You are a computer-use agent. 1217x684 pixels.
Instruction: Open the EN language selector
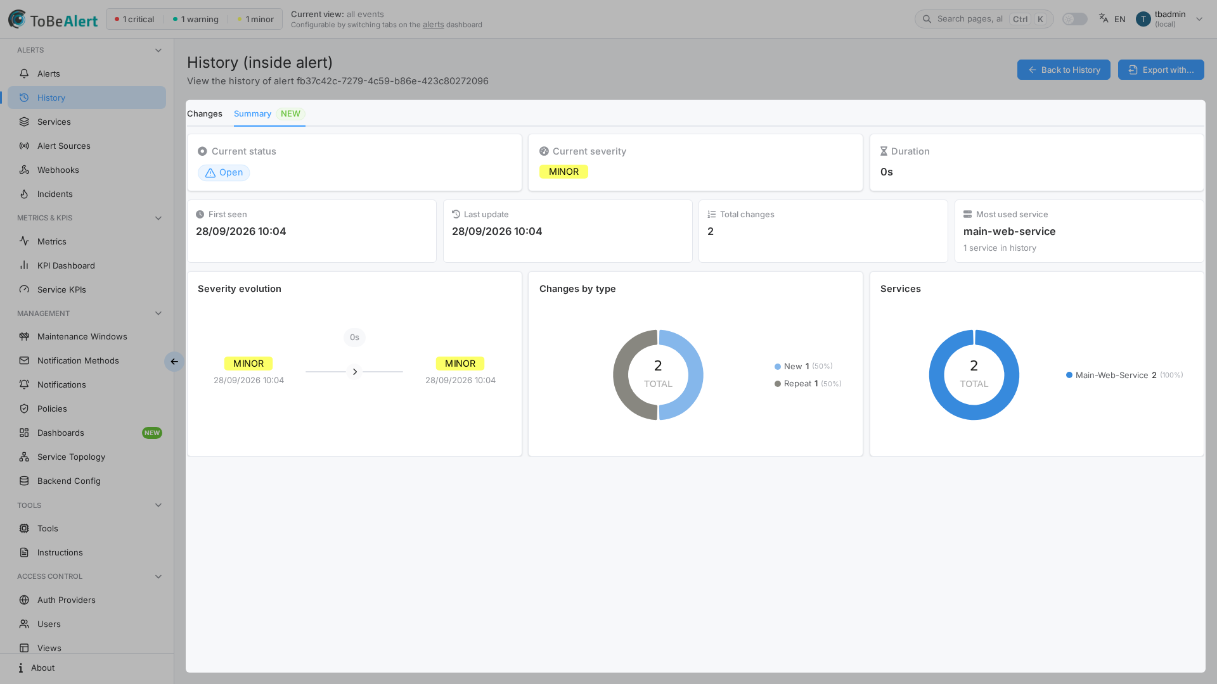click(x=1112, y=19)
